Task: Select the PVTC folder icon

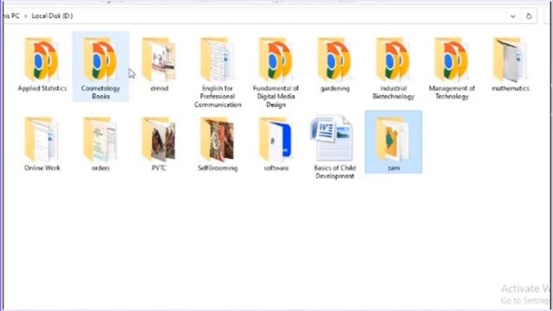Action: coord(159,139)
